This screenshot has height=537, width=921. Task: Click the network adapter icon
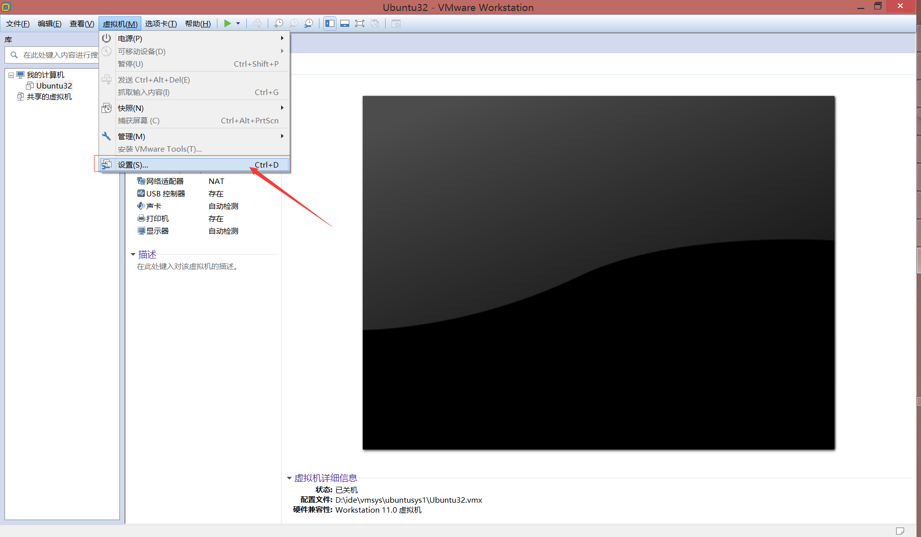[141, 181]
